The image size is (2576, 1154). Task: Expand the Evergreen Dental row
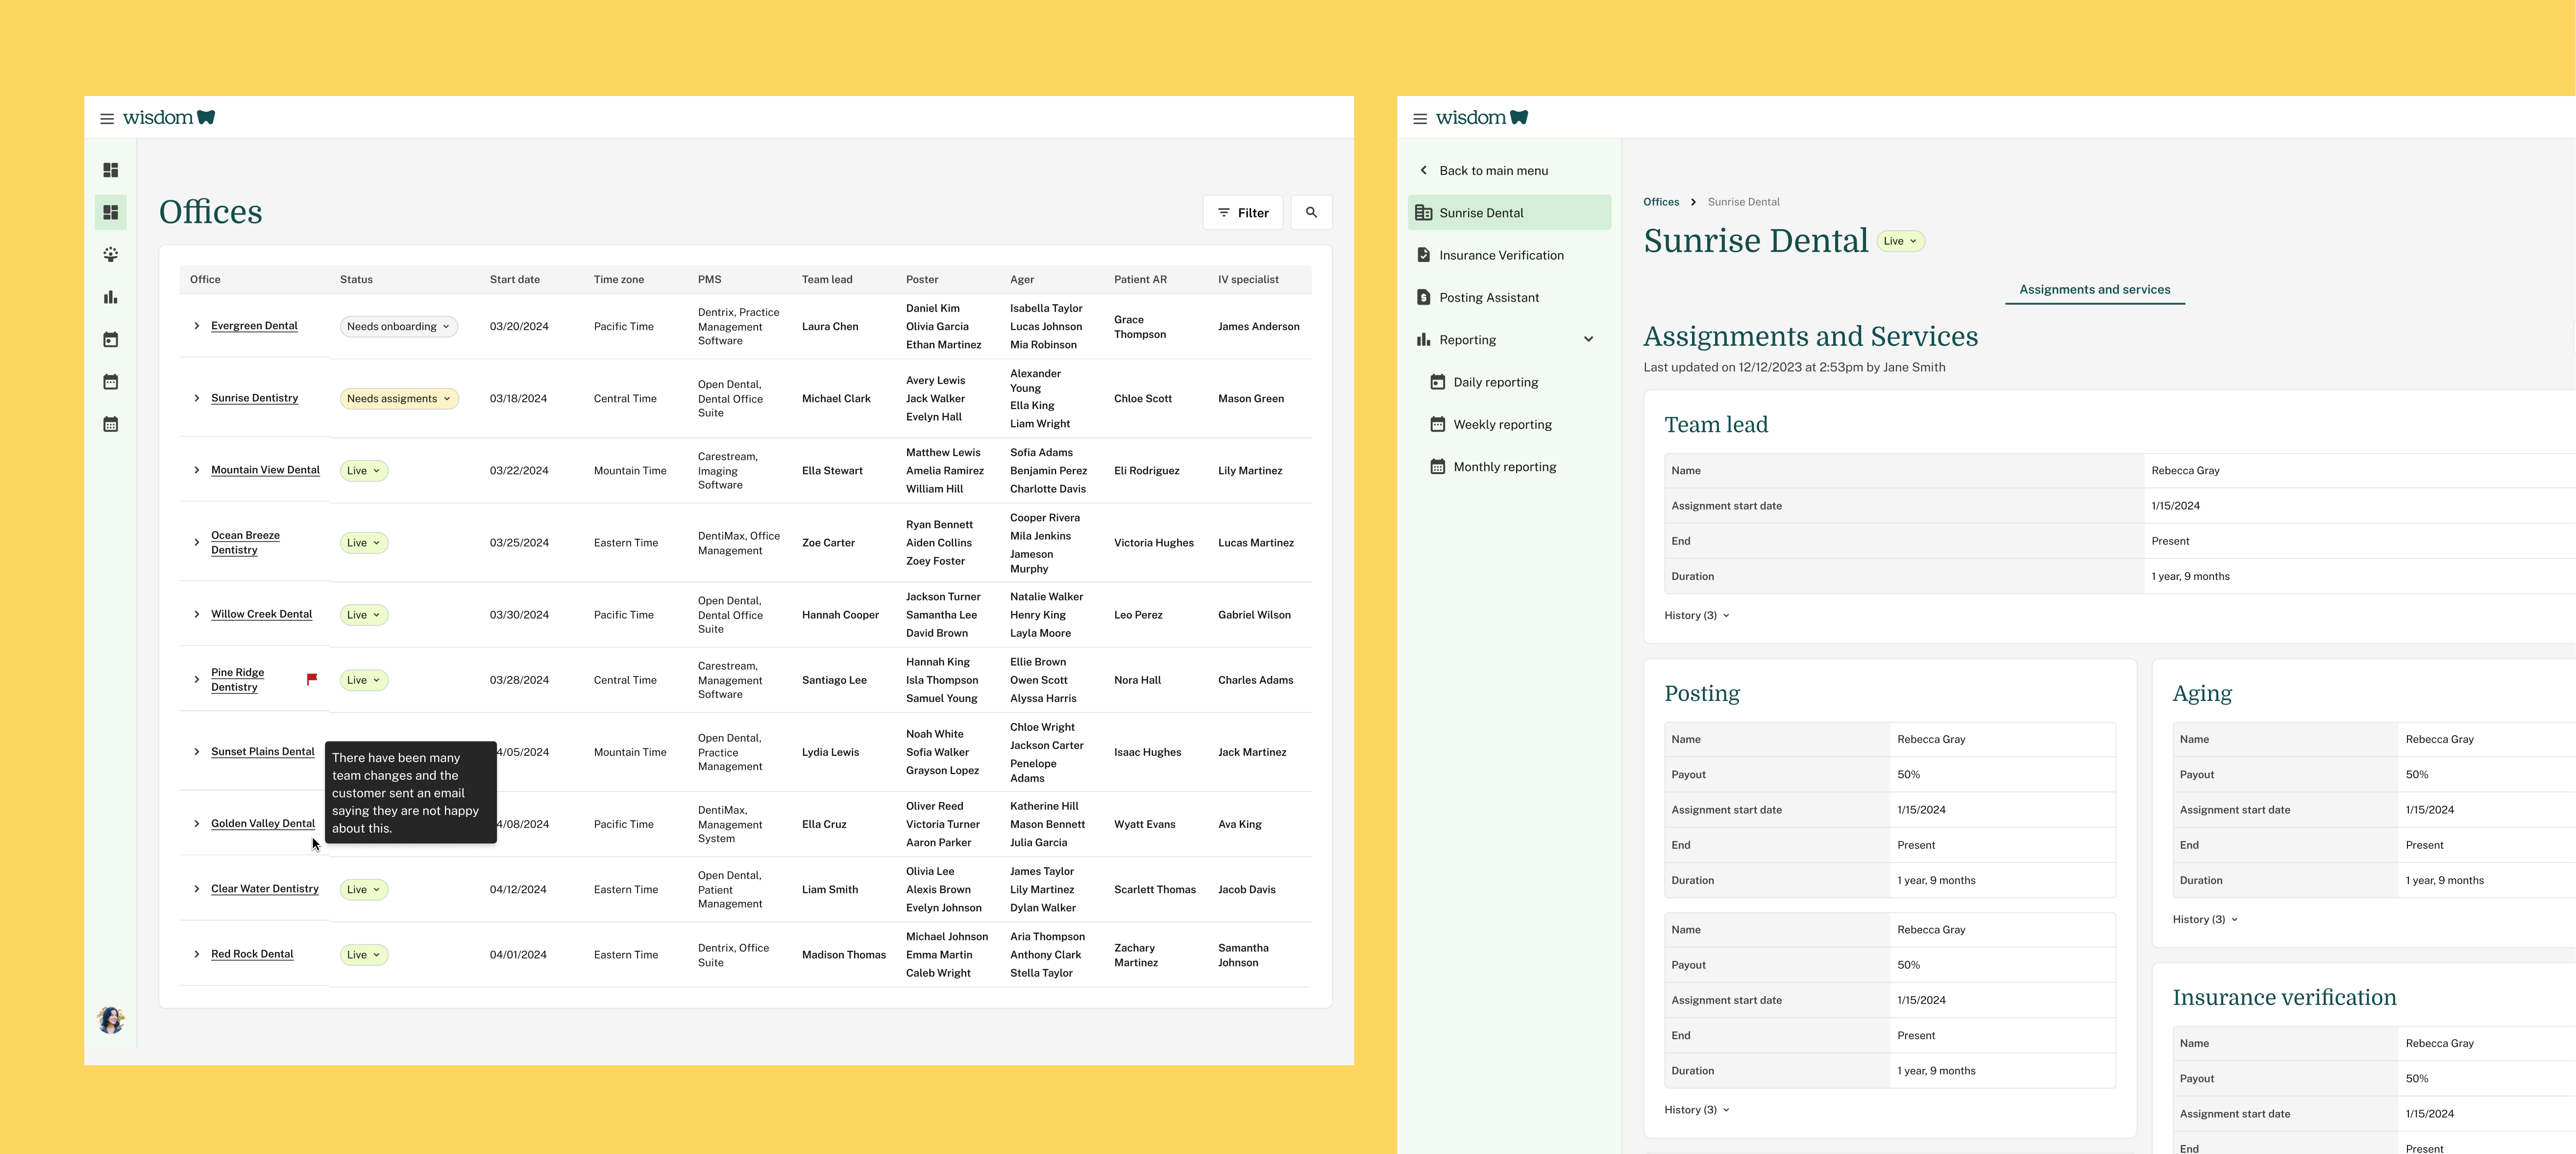click(x=196, y=326)
